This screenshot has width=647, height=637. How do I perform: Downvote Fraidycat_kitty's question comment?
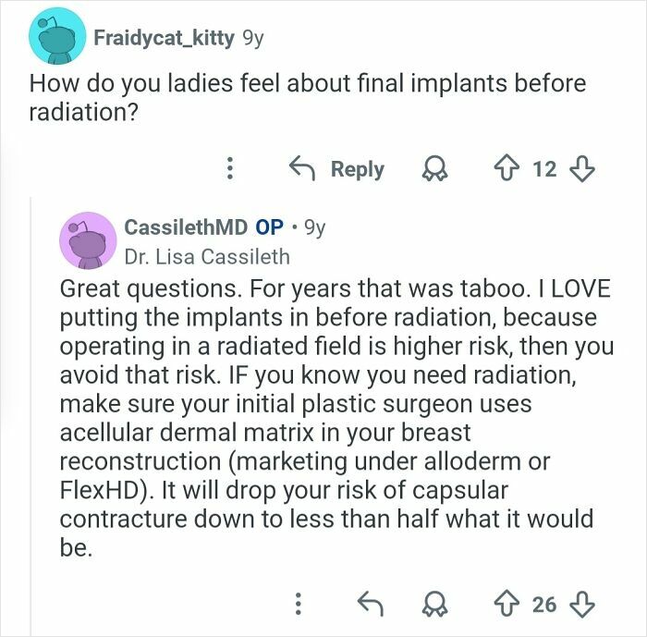582,169
